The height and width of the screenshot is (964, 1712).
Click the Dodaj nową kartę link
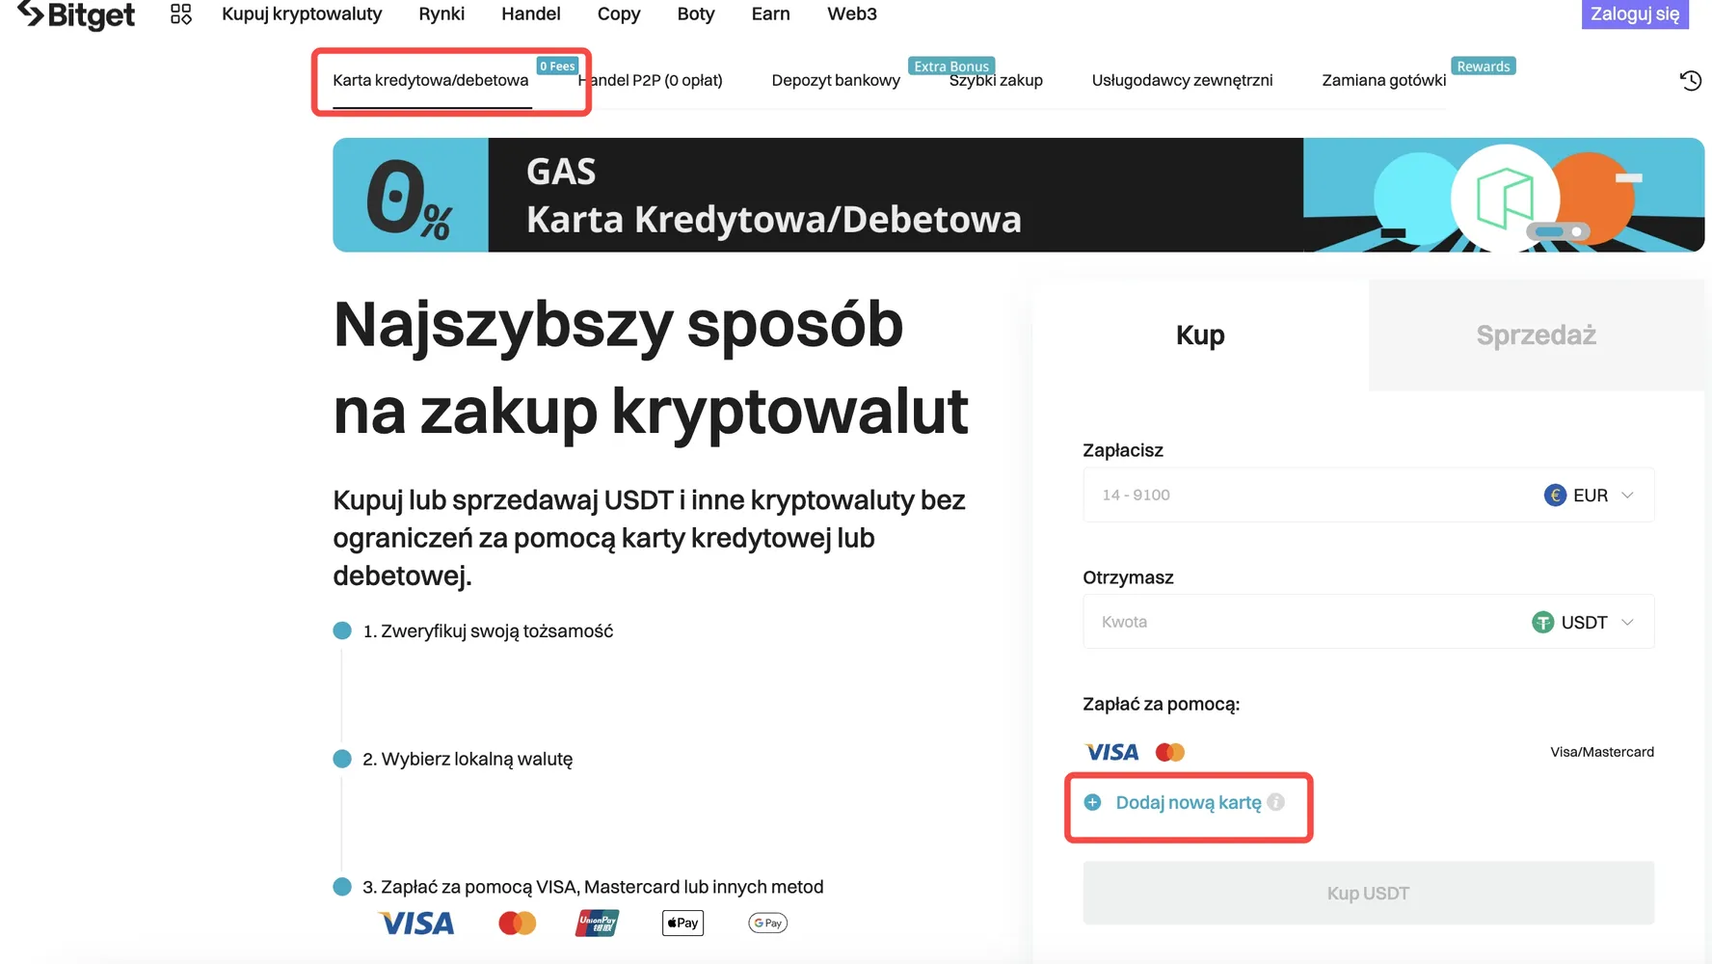pyautogui.click(x=1189, y=802)
